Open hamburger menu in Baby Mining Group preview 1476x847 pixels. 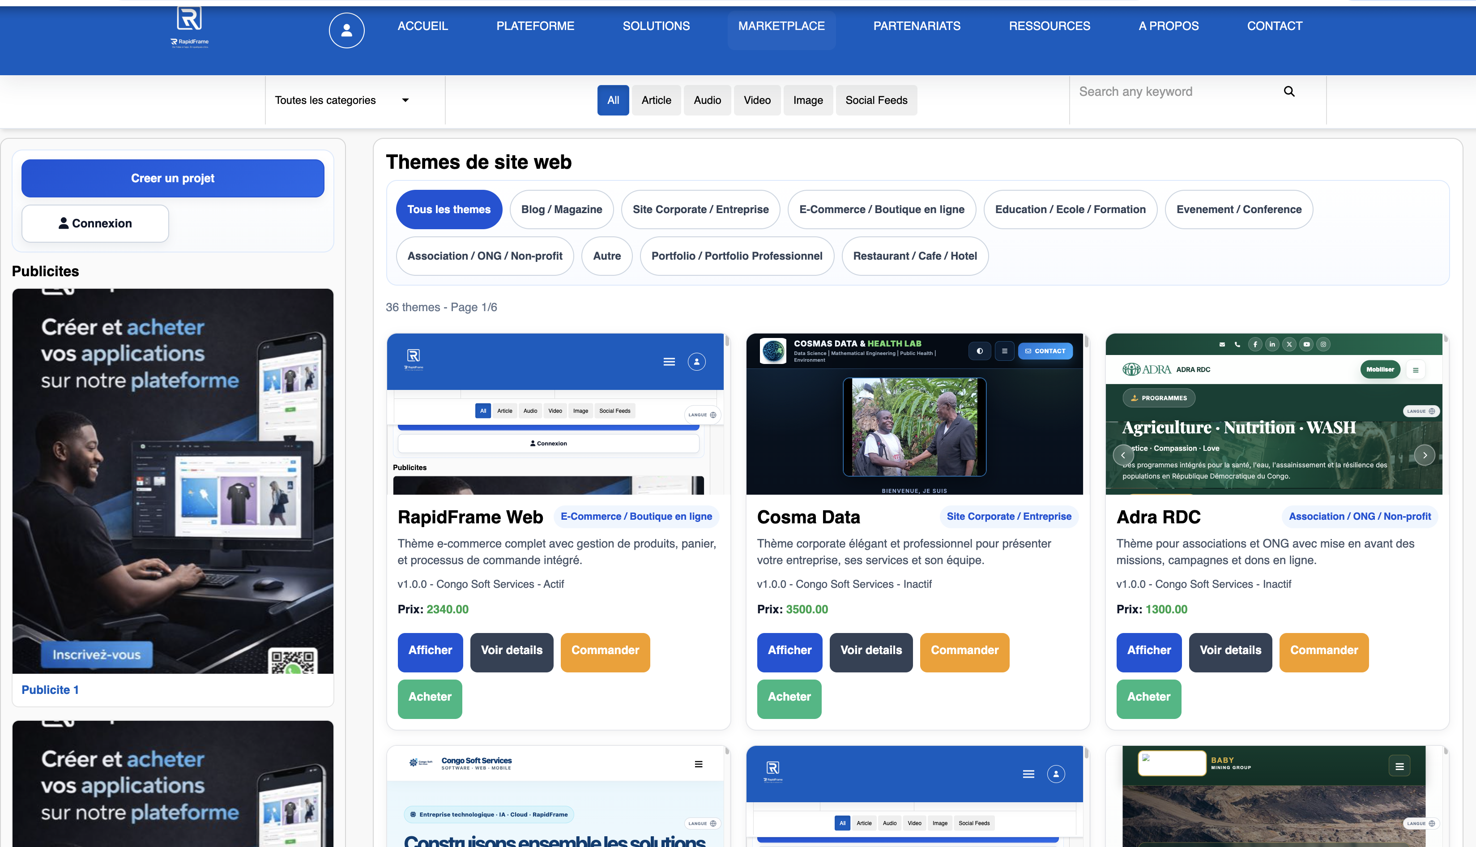coord(1399,767)
